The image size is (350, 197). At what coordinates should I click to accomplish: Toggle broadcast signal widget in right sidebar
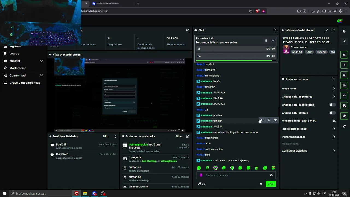click(x=344, y=95)
